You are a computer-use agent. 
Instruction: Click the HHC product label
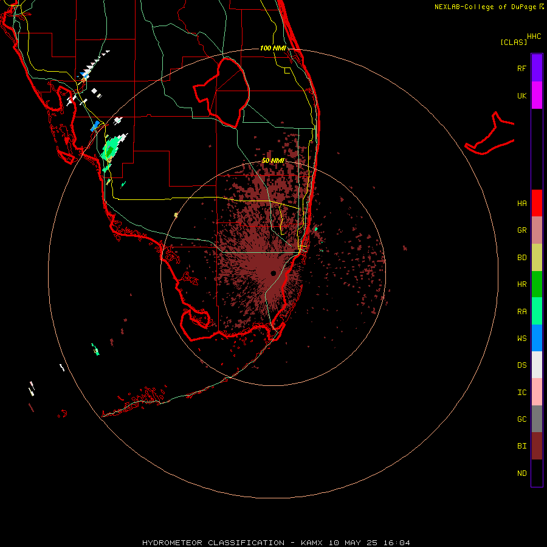coord(534,36)
